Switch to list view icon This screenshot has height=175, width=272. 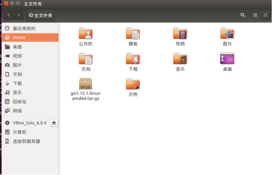point(255,15)
